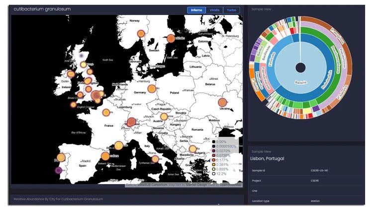Click the marker in Bulgaria
This screenshot has width=374, height=210.
[x=192, y=149]
